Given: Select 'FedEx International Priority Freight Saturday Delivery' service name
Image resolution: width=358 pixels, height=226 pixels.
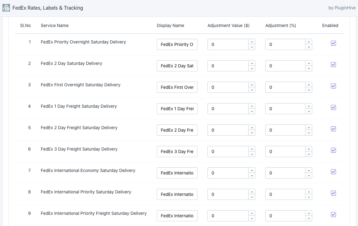Looking at the screenshot, I should 94,213.
